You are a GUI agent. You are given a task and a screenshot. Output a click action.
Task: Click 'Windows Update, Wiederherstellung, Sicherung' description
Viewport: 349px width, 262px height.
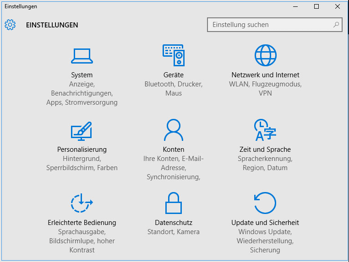(265, 241)
